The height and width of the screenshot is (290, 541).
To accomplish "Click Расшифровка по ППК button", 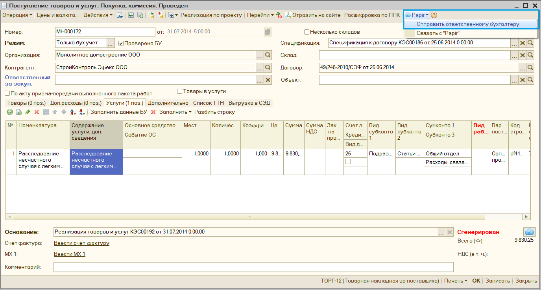I will click(x=372, y=15).
